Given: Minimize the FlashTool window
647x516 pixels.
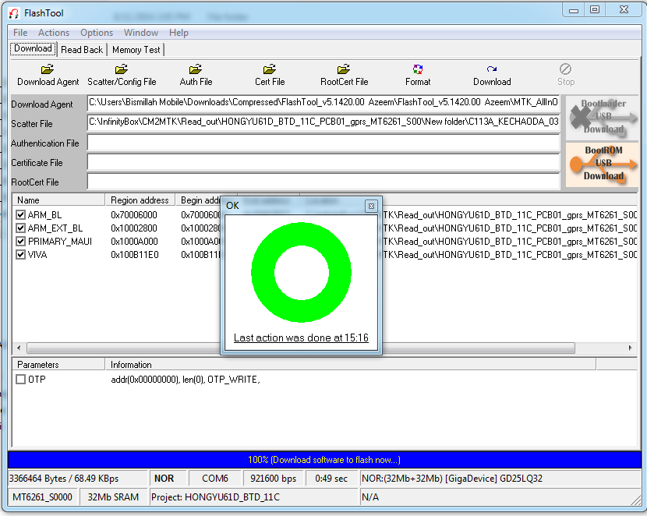Looking at the screenshot, I should coord(574,10).
